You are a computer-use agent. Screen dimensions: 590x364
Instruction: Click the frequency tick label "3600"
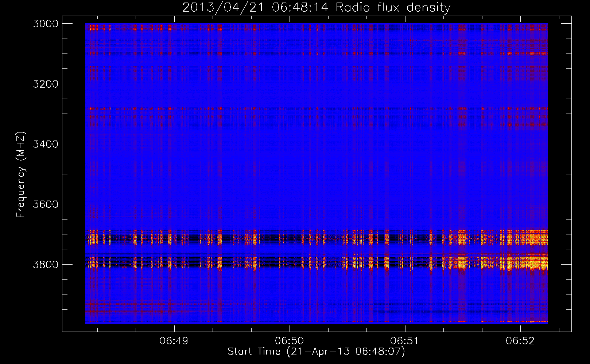(46, 204)
